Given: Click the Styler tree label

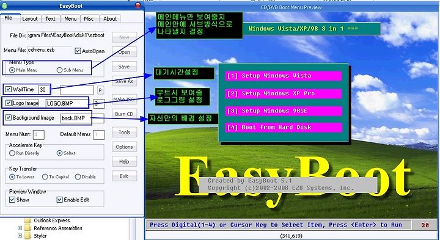Looking at the screenshot, I should click(x=40, y=236).
